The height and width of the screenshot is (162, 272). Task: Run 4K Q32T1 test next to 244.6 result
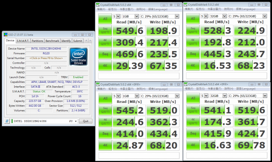[x=105, y=122]
